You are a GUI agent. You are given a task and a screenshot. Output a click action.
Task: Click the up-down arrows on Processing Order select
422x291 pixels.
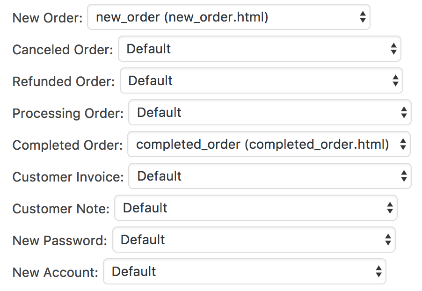tap(404, 113)
